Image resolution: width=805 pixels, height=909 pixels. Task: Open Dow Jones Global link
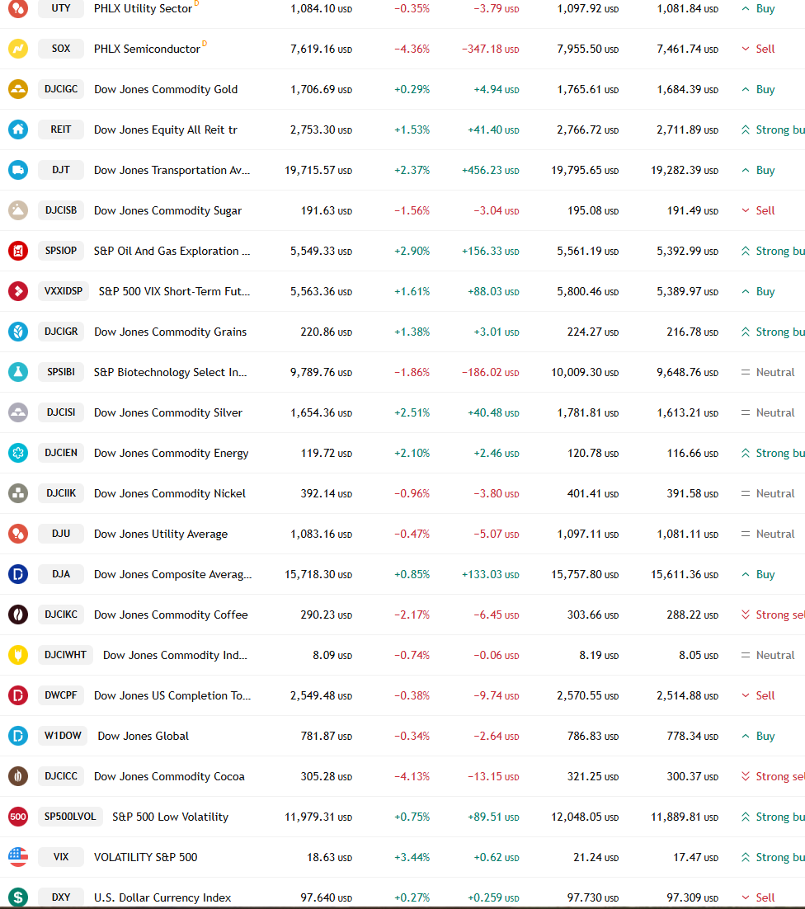point(144,737)
